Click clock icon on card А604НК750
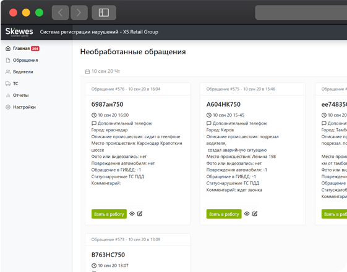Viewport: 347px width, 272px height. click(209, 115)
